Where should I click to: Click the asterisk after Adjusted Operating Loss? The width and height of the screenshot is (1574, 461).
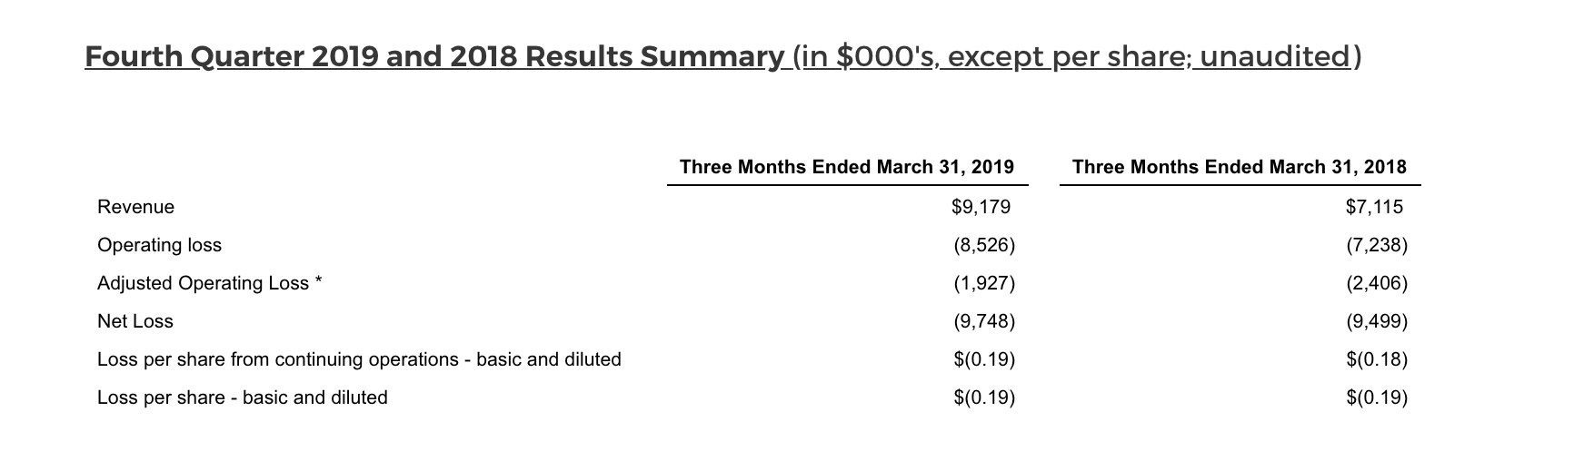coord(318,282)
